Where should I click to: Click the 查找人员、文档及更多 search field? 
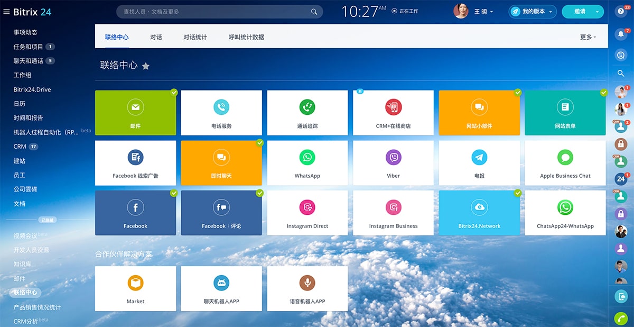(x=219, y=12)
